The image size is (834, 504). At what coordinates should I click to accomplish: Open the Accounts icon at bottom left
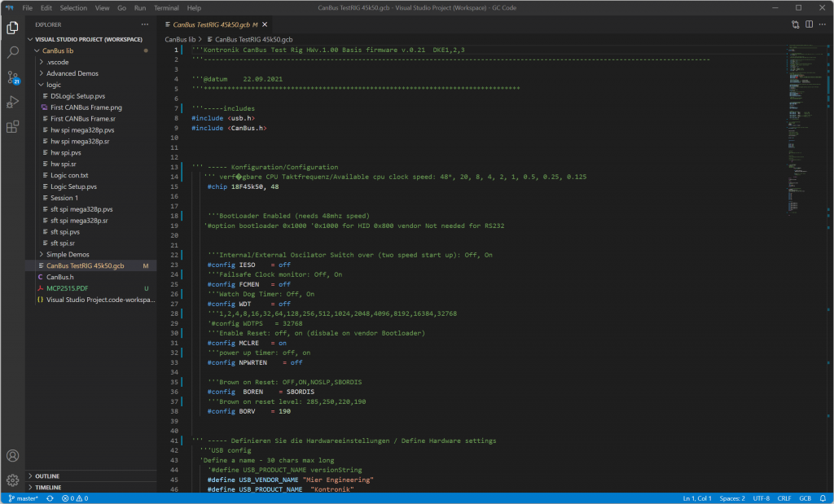(11, 456)
